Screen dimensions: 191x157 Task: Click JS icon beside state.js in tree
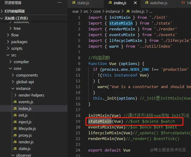coord(15,148)
